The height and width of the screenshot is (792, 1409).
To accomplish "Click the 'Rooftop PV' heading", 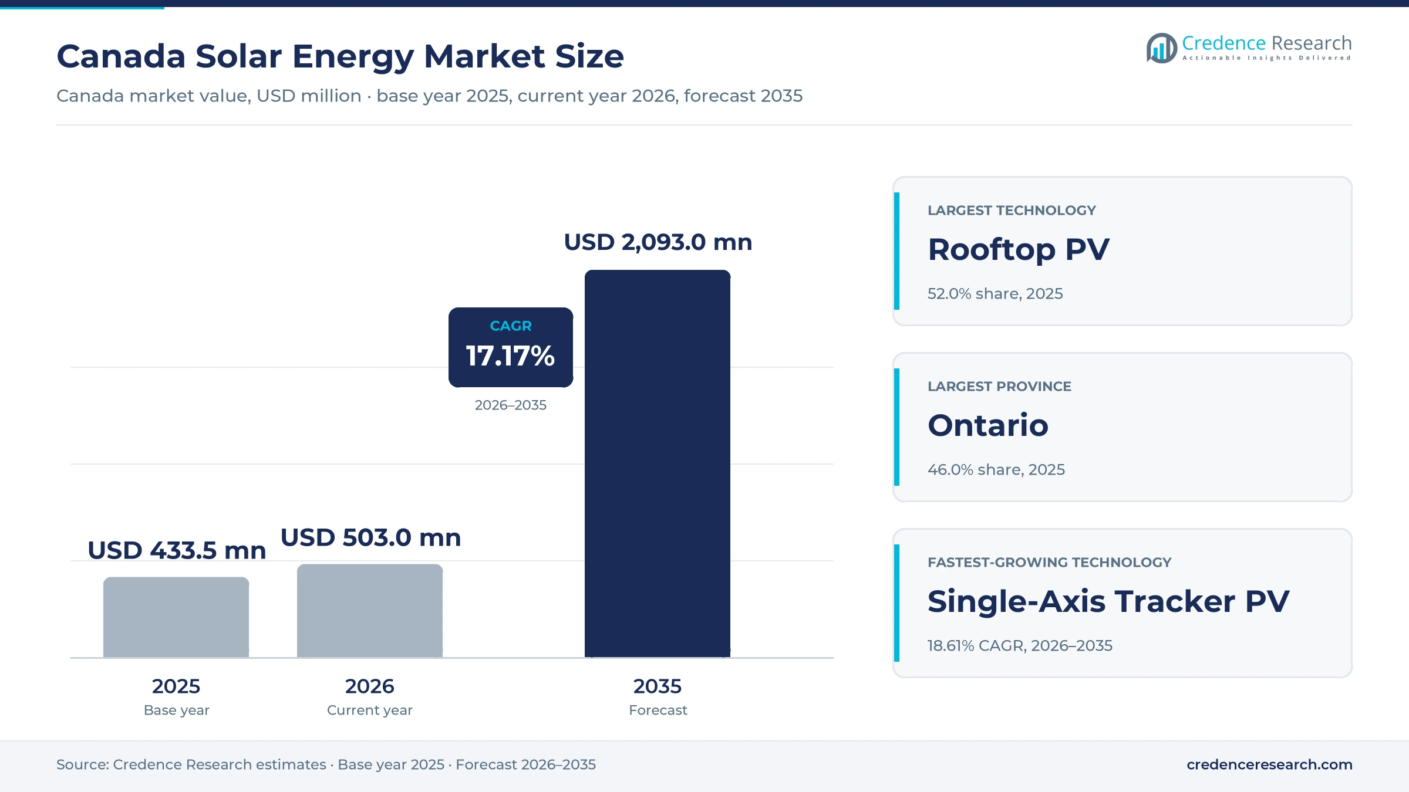I will coord(1019,250).
